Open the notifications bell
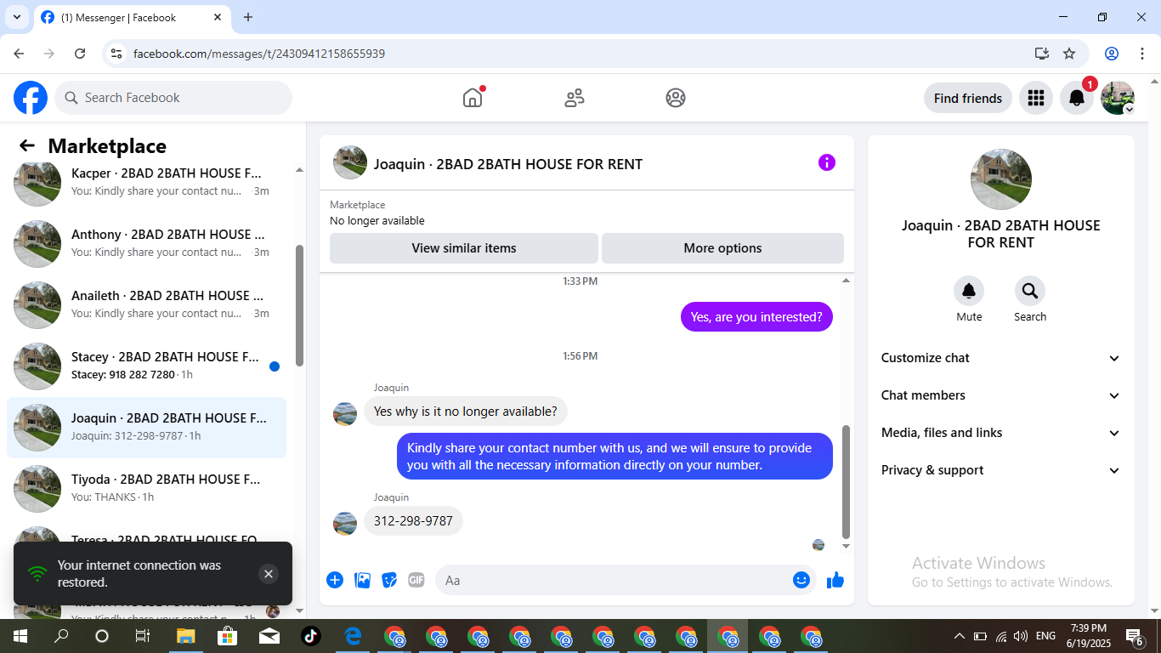1161x653 pixels. [1077, 98]
